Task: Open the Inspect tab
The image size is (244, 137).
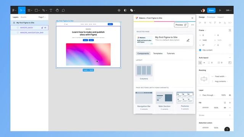Action: pyautogui.click(x=220, y=17)
